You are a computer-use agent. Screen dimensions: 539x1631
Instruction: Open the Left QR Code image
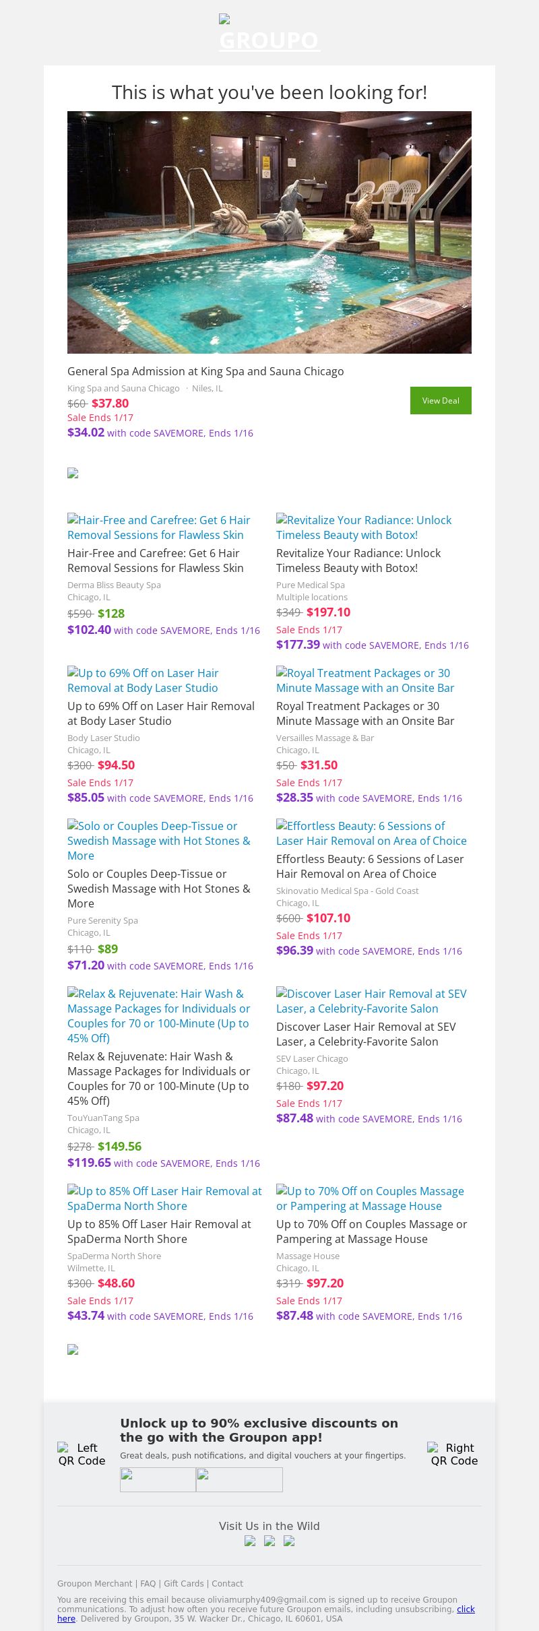pyautogui.click(x=82, y=1454)
